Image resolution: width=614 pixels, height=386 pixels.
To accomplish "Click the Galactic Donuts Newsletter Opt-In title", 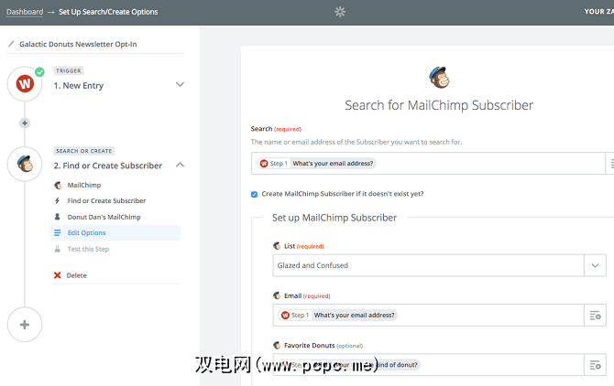I will (x=78, y=44).
